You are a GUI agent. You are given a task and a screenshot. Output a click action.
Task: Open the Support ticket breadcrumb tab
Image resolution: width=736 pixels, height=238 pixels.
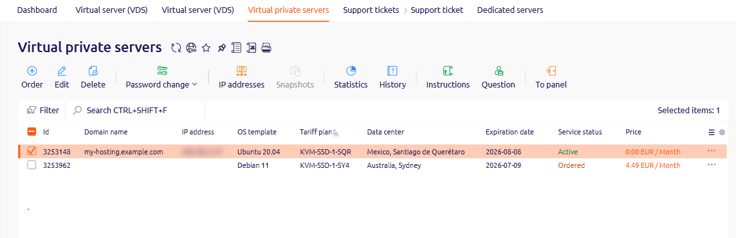437,10
